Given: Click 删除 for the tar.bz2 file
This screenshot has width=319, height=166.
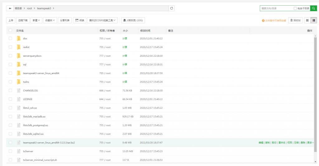Looking at the screenshot, I should 303,143.
